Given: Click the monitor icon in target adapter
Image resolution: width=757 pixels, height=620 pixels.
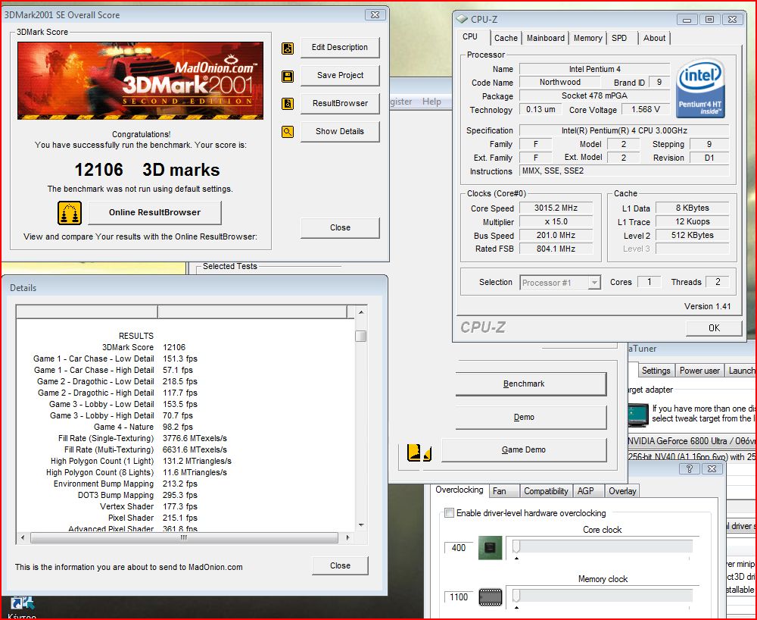Looking at the screenshot, I should point(638,415).
